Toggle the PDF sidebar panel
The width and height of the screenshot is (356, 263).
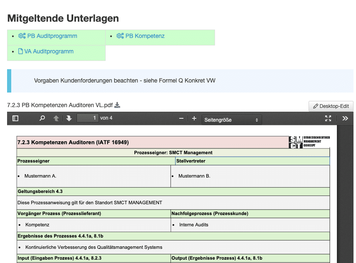15,118
